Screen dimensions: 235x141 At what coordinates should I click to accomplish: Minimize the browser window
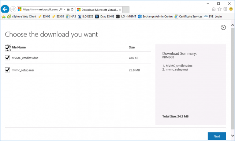pos(208,4)
